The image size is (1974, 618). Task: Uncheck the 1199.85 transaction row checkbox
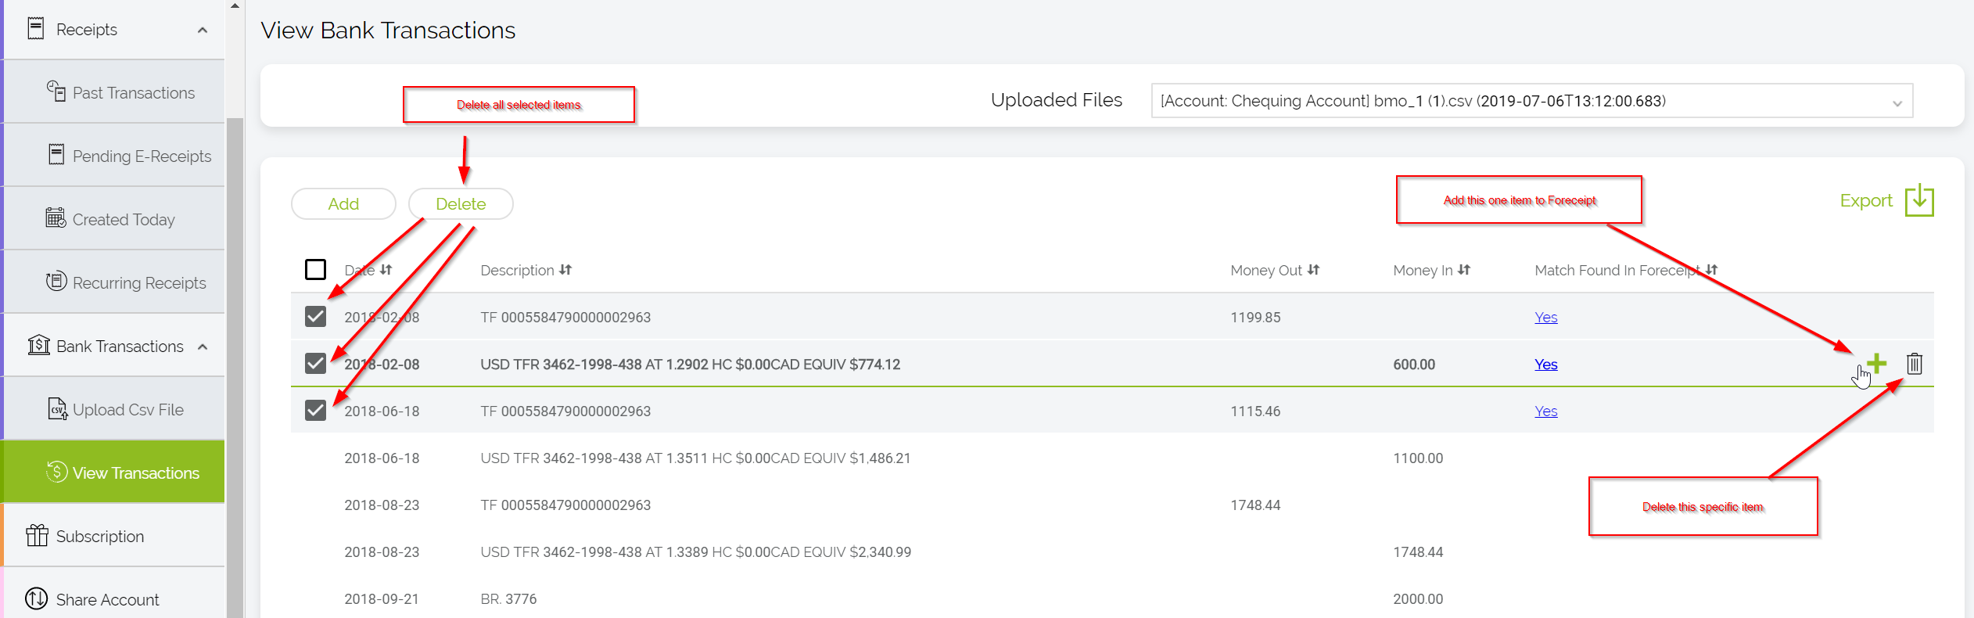coord(315,316)
